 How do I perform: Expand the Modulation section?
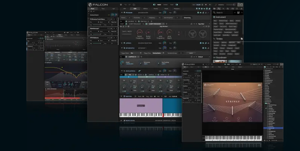point(122,121)
